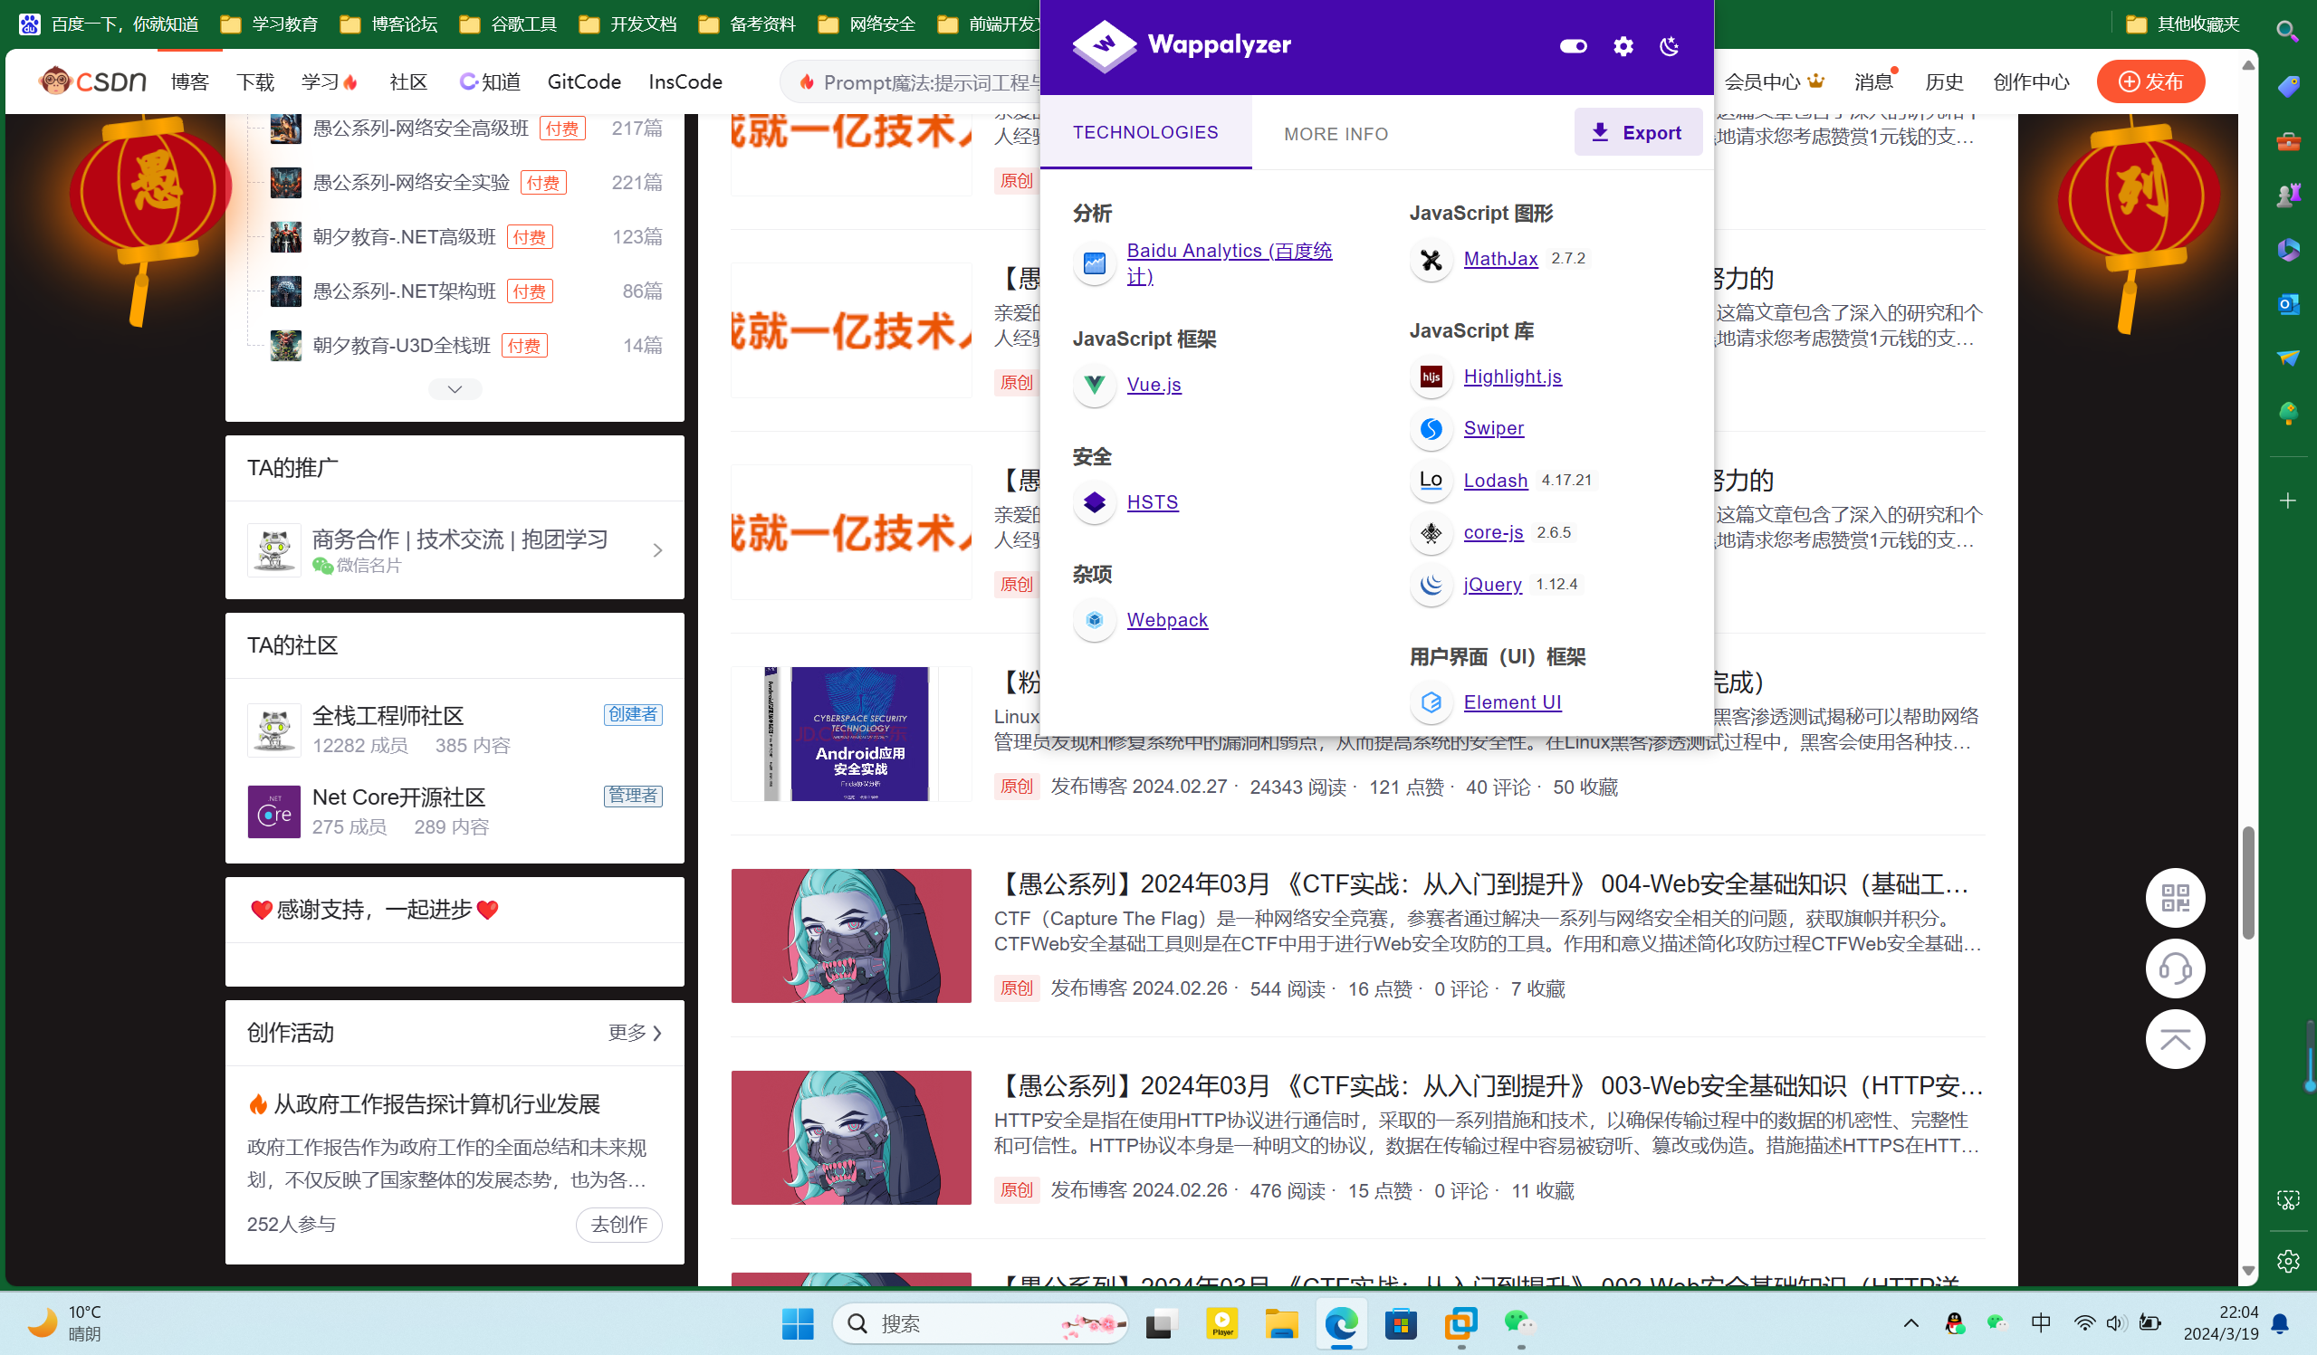
Task: Click the customer service headset icon
Action: coord(2176,968)
